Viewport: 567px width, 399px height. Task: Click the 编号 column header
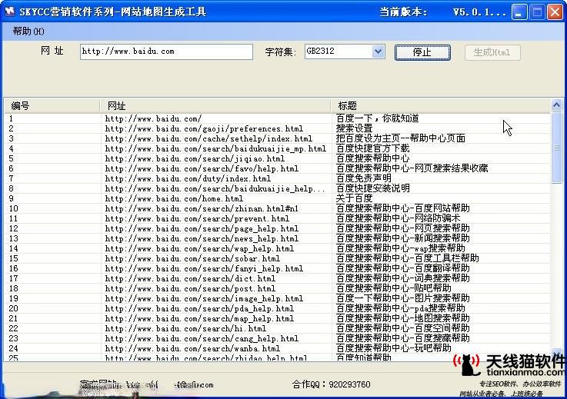point(52,106)
